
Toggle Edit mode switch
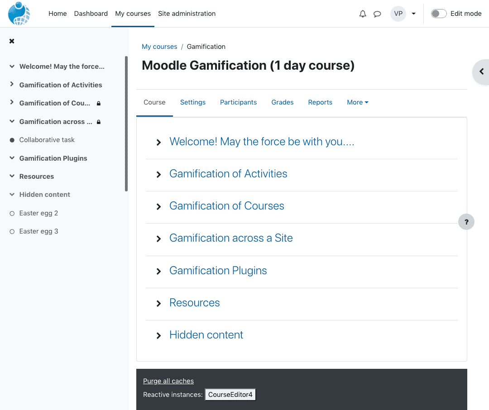438,14
